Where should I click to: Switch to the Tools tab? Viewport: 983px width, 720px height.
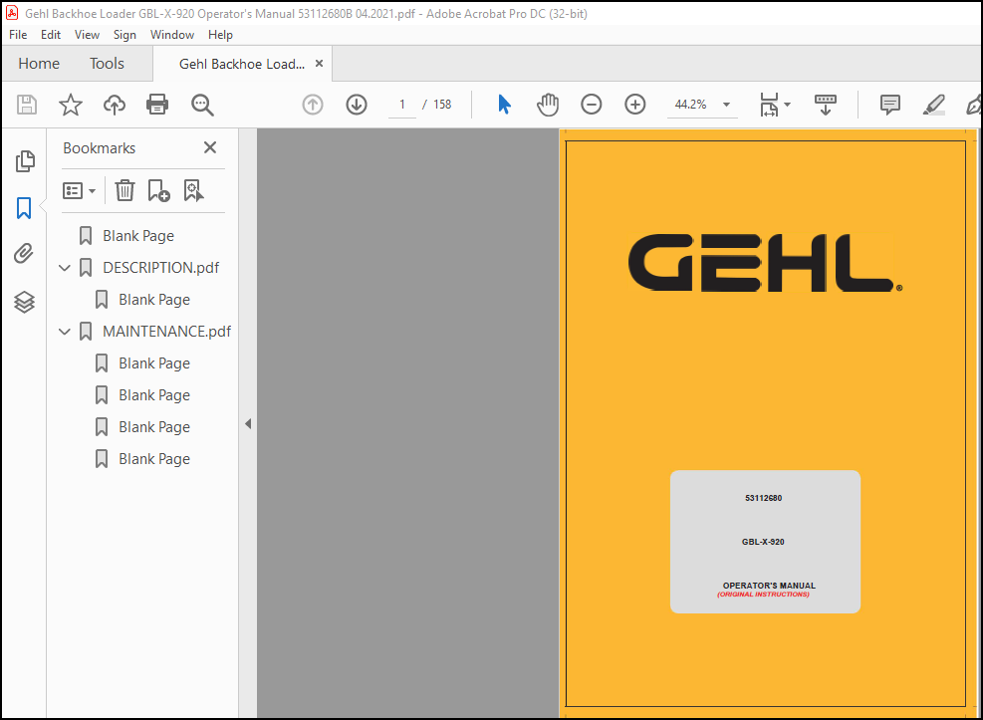(107, 64)
